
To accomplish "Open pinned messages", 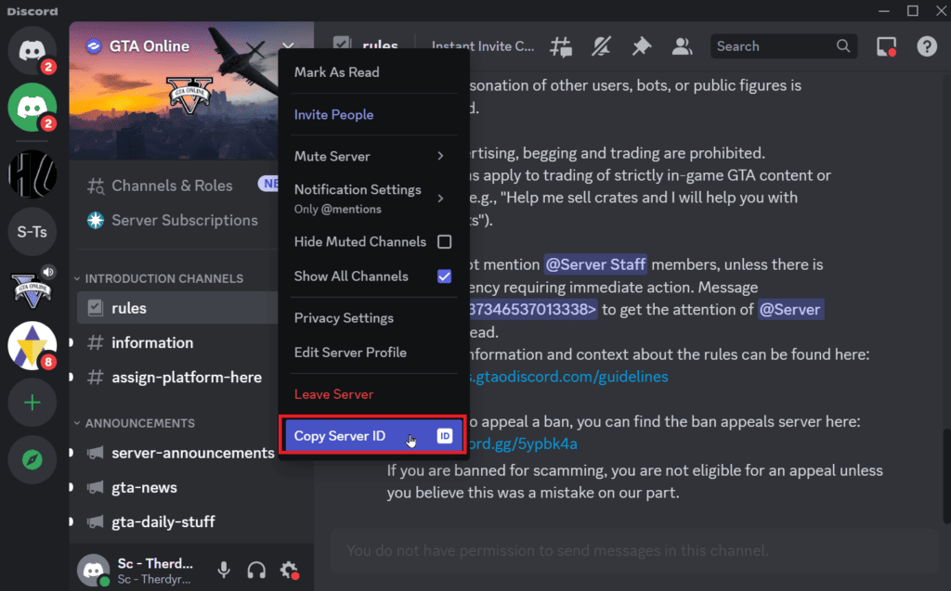I will point(641,46).
